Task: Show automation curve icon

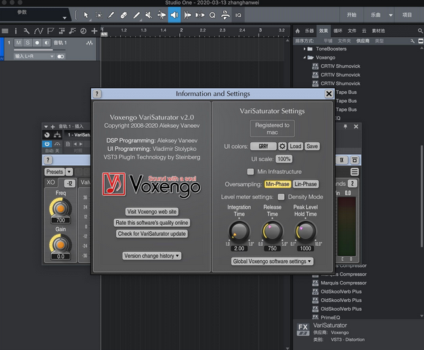Action: click(x=39, y=31)
